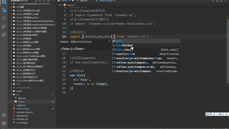Place cursor on line 22 new Vue
The width and height of the screenshot is (229, 129).
click(x=78, y=75)
